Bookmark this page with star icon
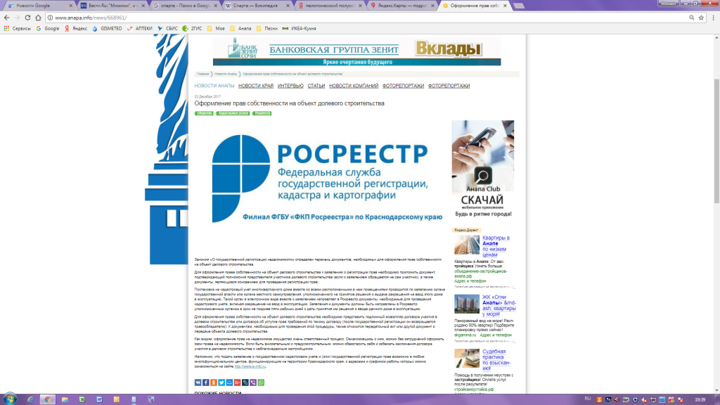720x405 pixels. point(701,18)
